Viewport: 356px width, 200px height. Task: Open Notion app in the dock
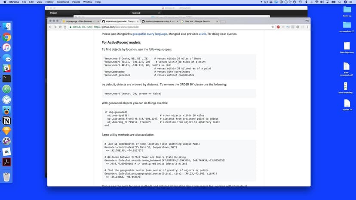pos(7,120)
